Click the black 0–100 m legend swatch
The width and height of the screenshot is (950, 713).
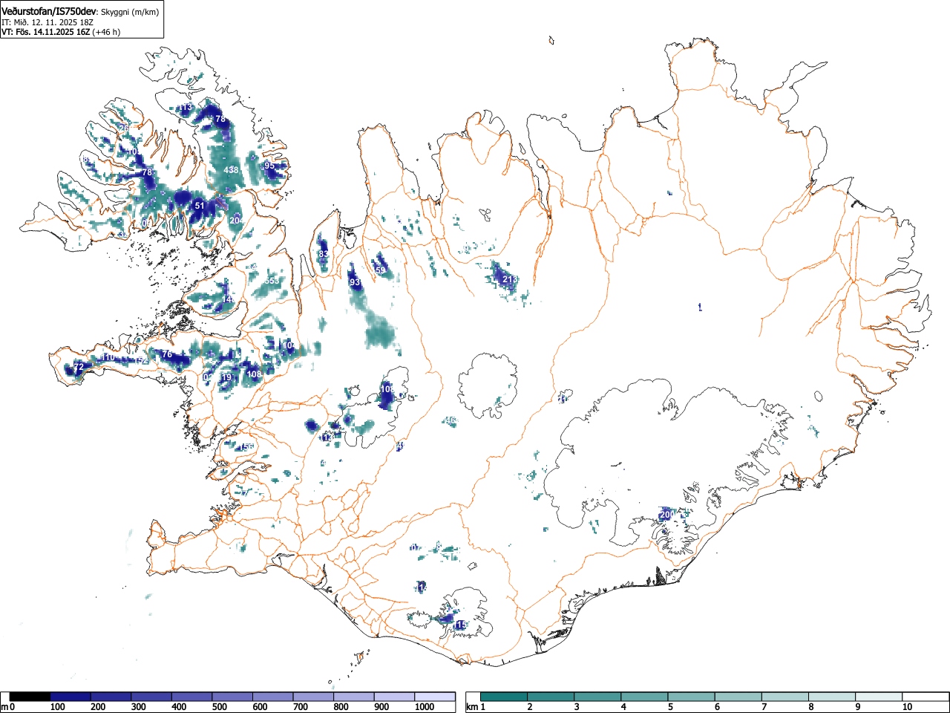[x=30, y=697]
